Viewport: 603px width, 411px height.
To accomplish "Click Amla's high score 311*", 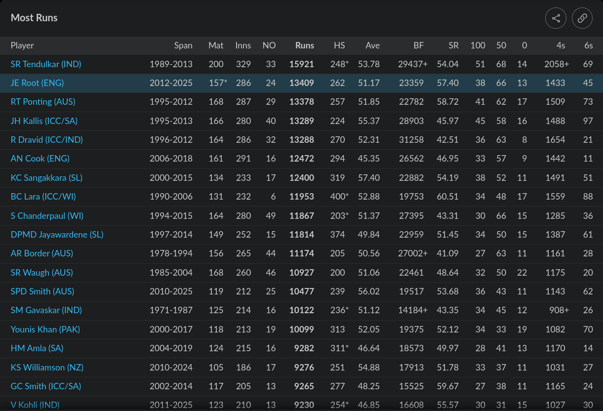I will [x=339, y=348].
